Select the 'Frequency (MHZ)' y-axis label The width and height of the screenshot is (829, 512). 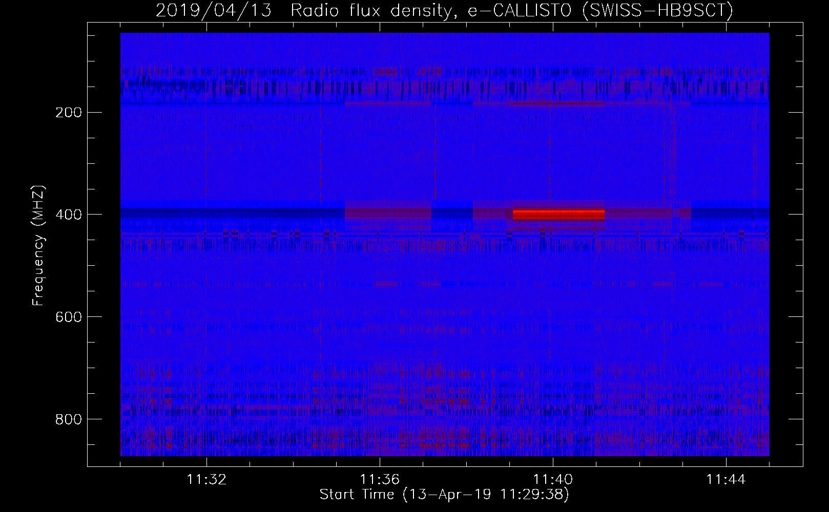pyautogui.click(x=38, y=246)
